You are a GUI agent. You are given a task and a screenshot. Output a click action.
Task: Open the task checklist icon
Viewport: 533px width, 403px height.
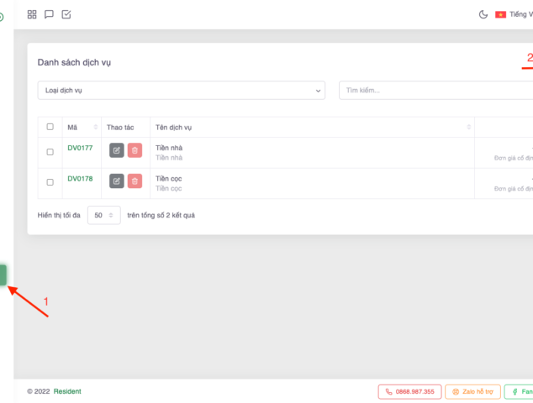coord(66,14)
